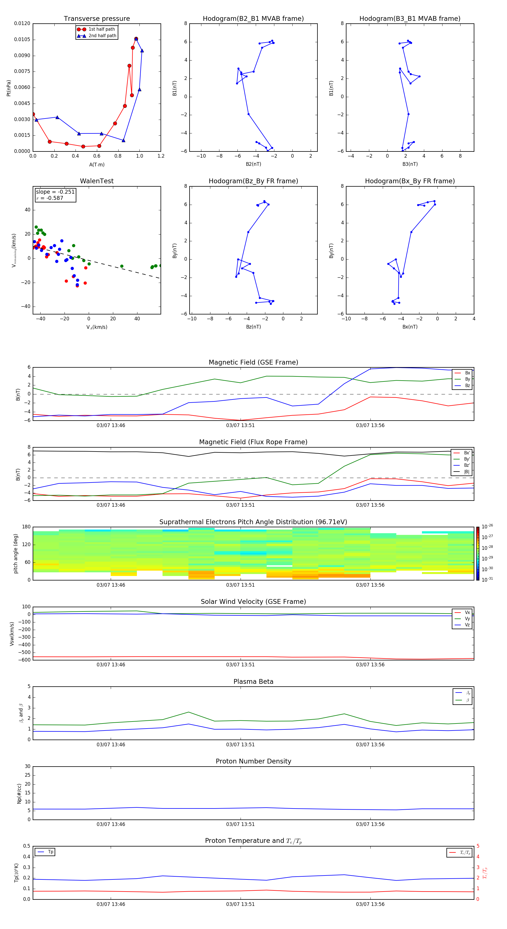Click the blue Bz entry in GSE legend

tap(462, 385)
